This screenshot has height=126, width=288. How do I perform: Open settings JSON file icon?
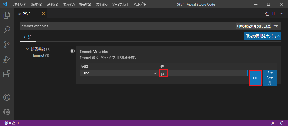(267, 14)
